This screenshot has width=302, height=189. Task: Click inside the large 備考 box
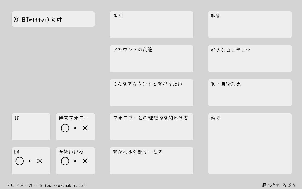(250, 144)
